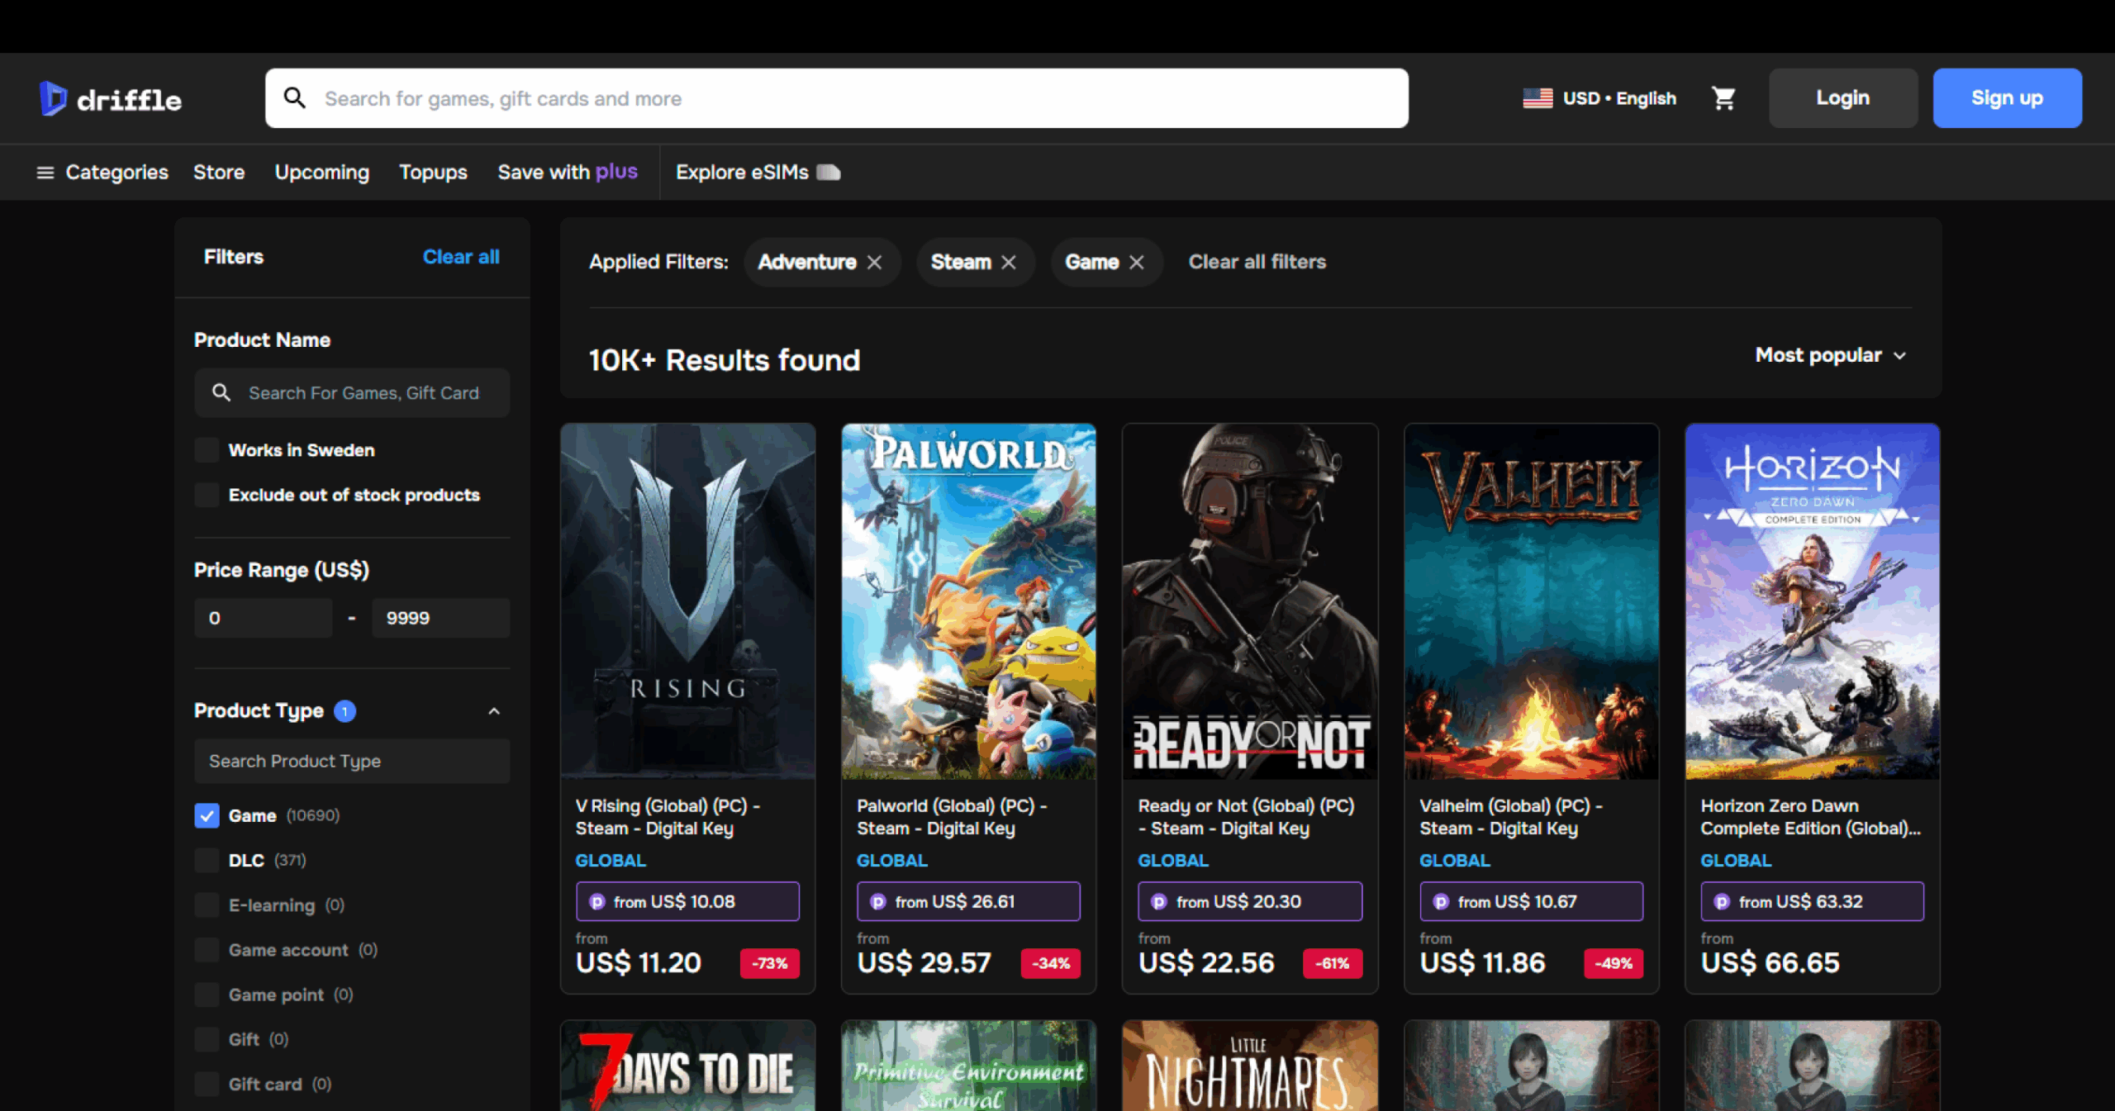The height and width of the screenshot is (1111, 2115).
Task: Click Clear all filters link
Action: (x=1257, y=262)
